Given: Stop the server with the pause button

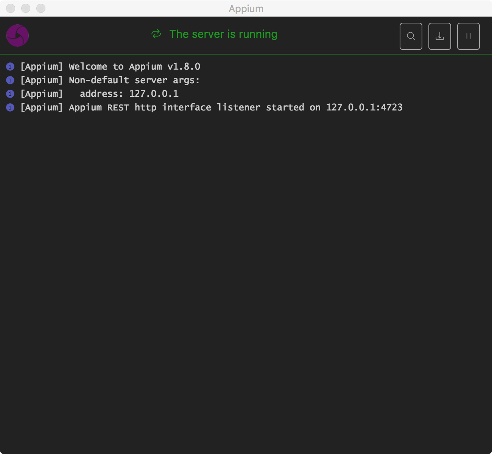Looking at the screenshot, I should (x=469, y=36).
